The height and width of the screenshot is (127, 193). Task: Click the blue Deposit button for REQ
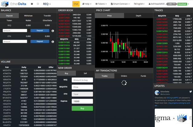tap(40, 30)
